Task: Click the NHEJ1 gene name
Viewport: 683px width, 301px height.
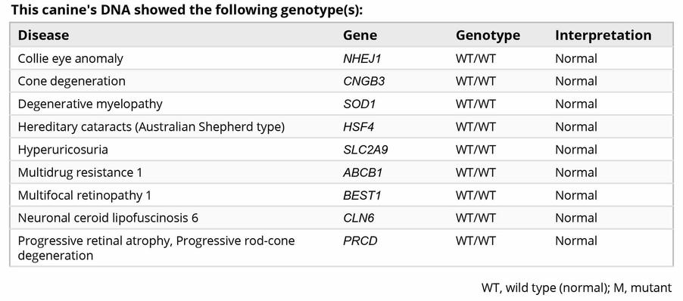Action: 362,59
